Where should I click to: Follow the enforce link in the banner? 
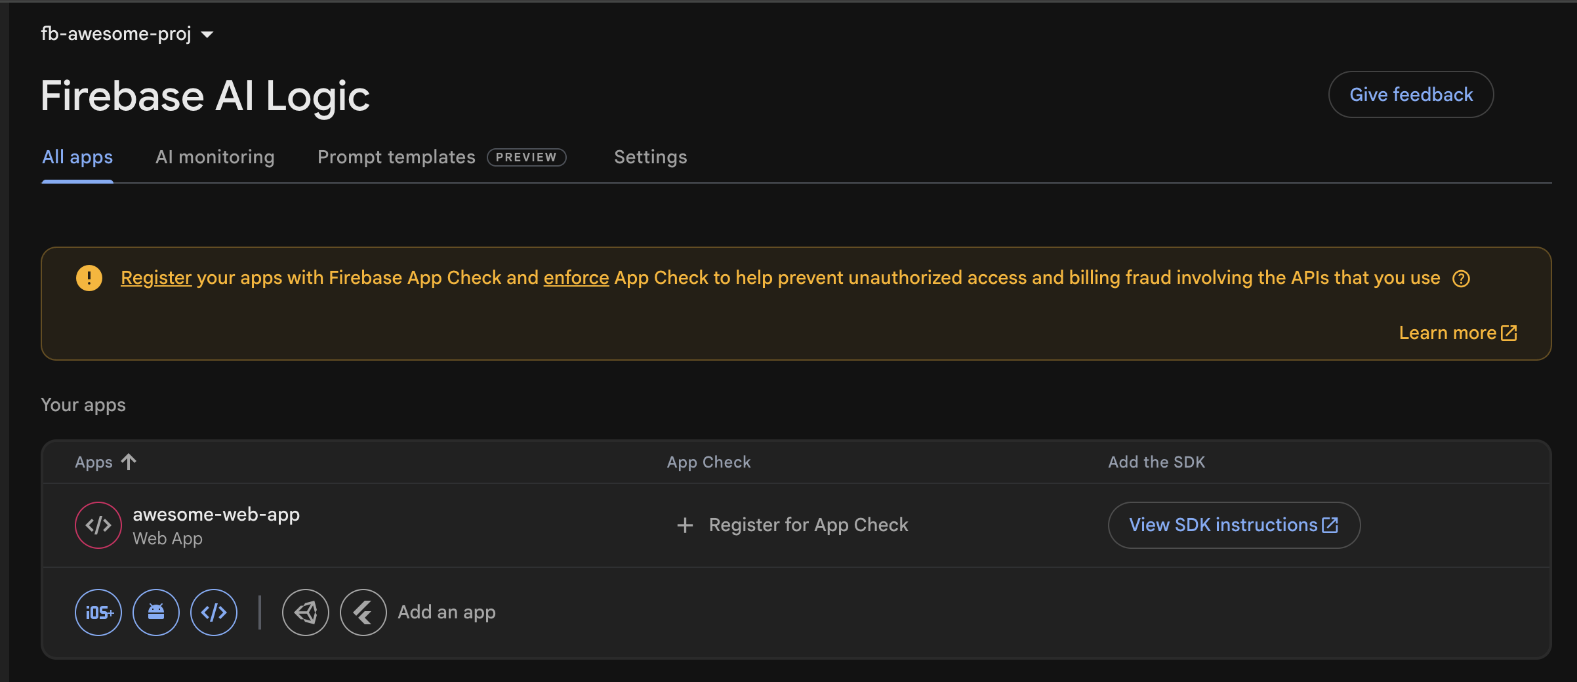point(576,278)
